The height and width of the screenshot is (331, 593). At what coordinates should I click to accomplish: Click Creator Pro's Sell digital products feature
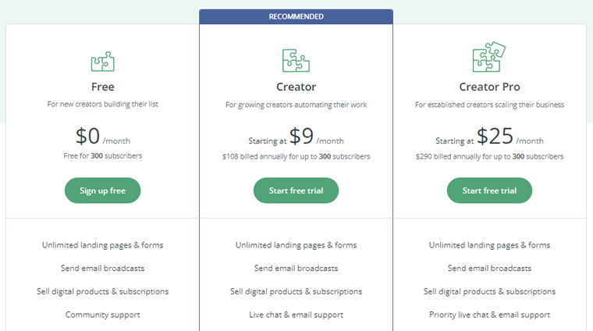pyautogui.click(x=489, y=291)
